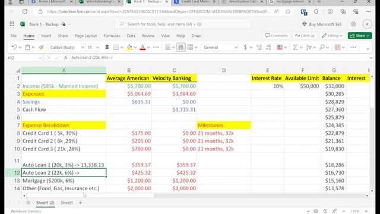The height and width of the screenshot is (214, 380).
Task: Click Buy Microsoft 365 link
Action: tap(322, 24)
